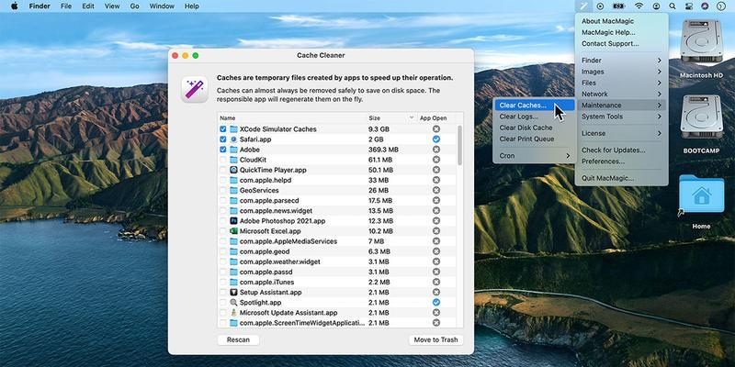Screen dimensions: 735x367
Task: Expand the Cron submenu
Action: 534,155
